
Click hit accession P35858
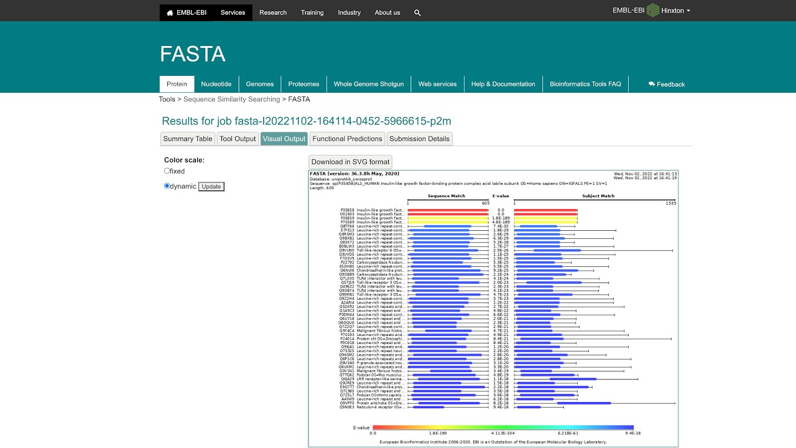pyautogui.click(x=347, y=210)
